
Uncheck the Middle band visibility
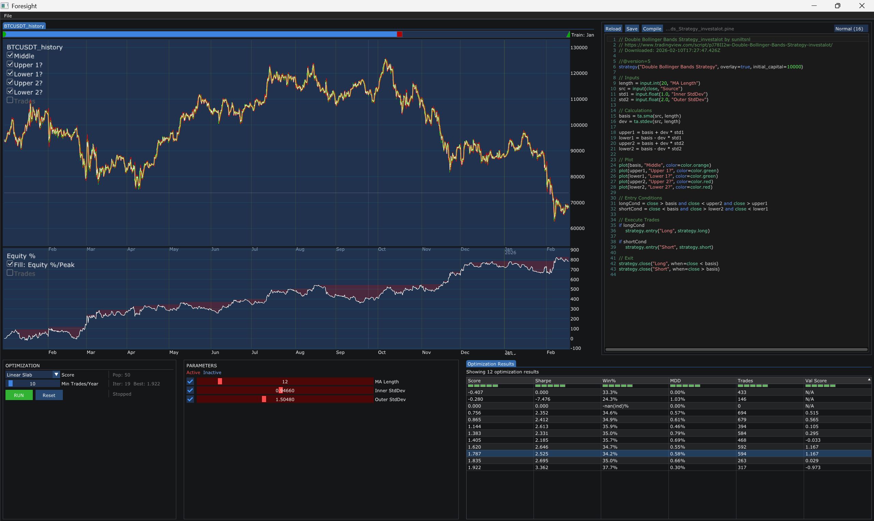click(x=10, y=55)
